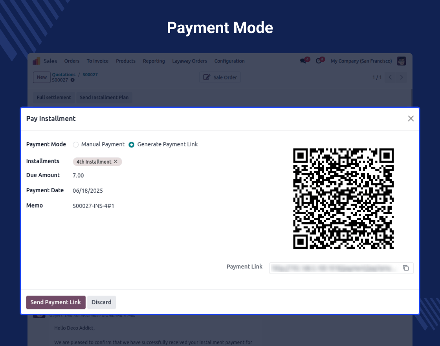
Task: Select the Generate Payment Link radio option
Action: [131, 145]
